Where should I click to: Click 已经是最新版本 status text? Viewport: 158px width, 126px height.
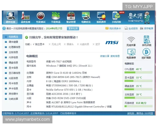coord(68,113)
